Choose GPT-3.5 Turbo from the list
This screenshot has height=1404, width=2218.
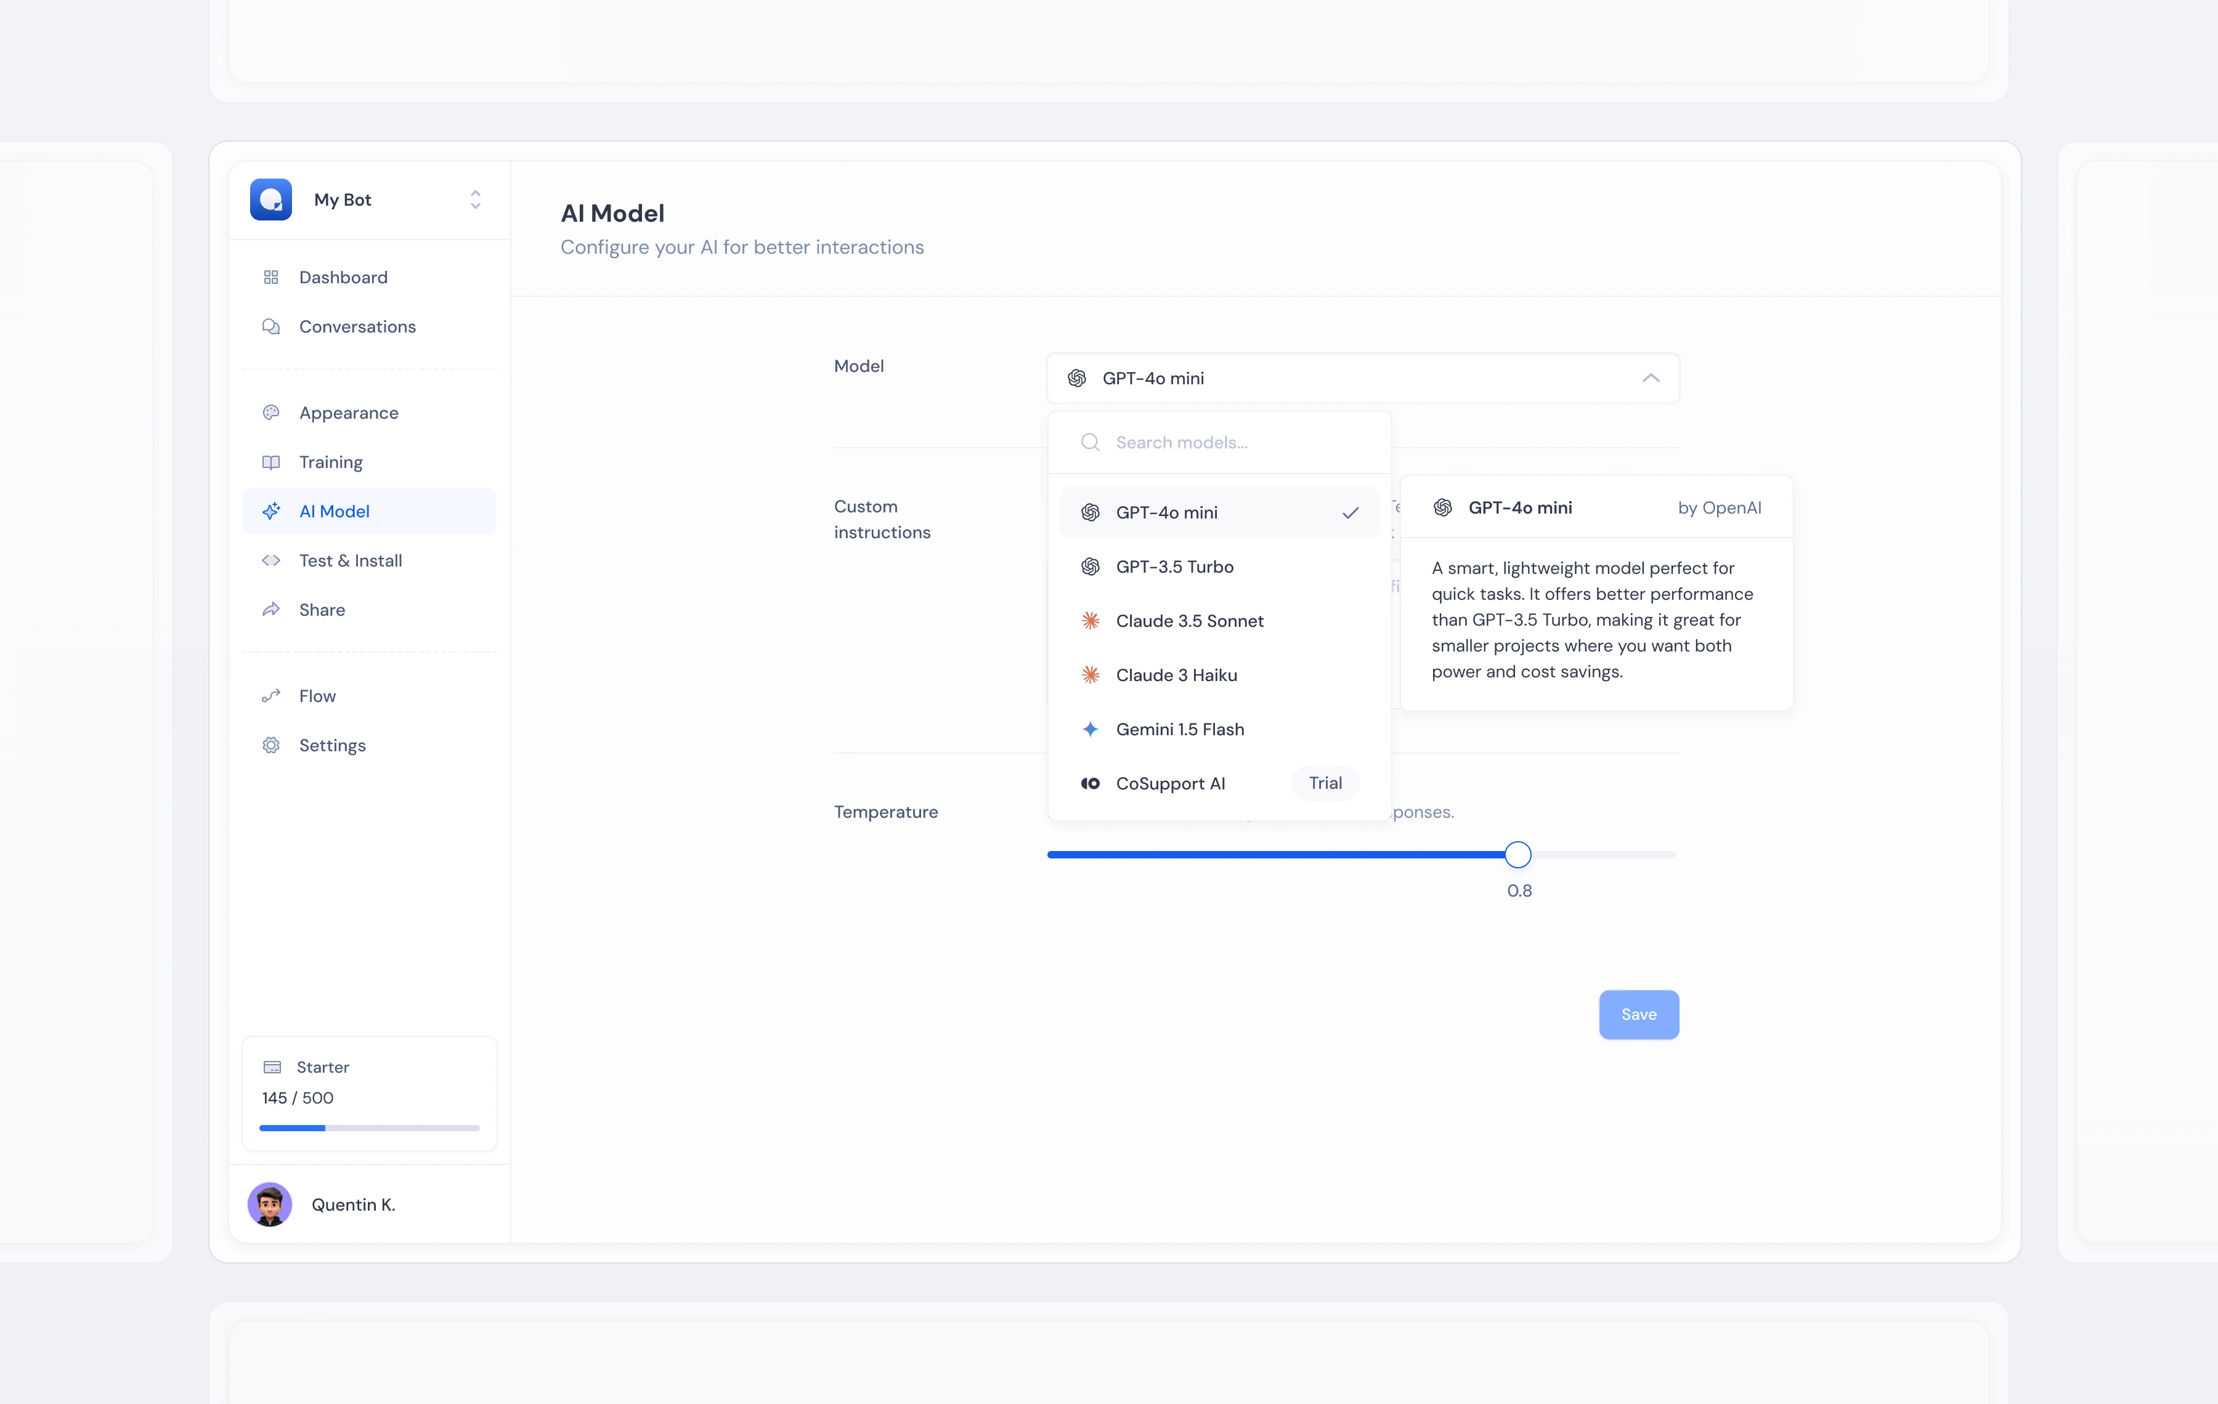tap(1219, 567)
